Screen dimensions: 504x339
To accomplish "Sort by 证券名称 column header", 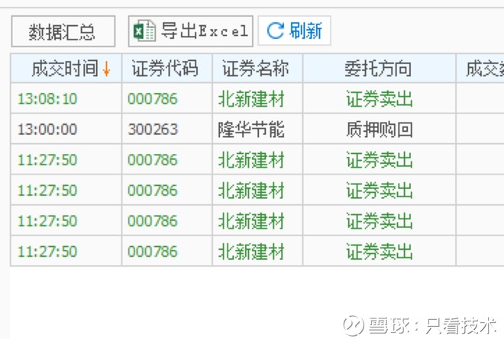I will pos(257,69).
